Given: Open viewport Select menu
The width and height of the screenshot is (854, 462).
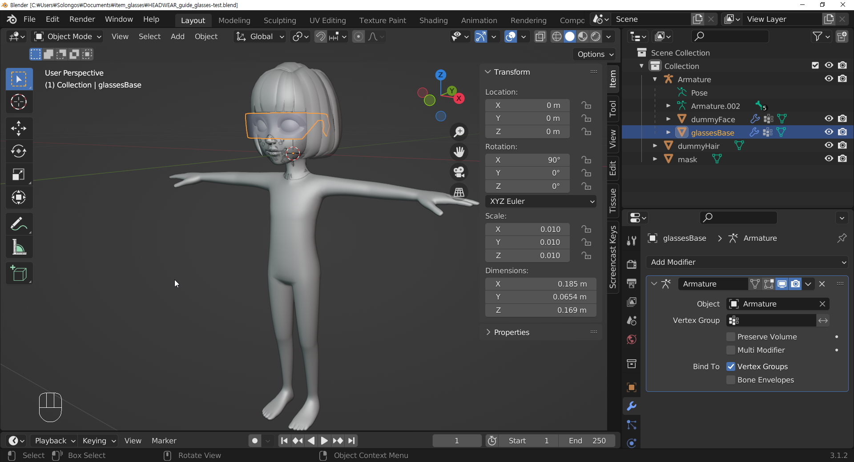Looking at the screenshot, I should (149, 36).
